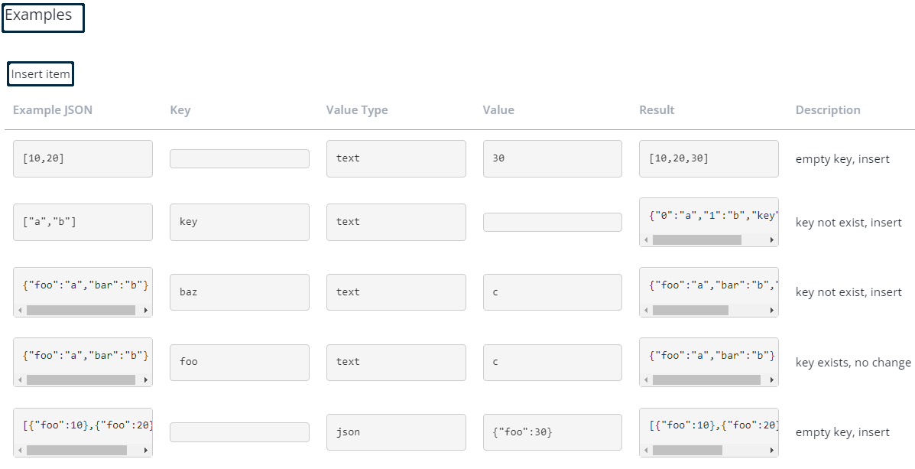Click right scroll arrow in json row Result field
Viewport: 915px width, 469px height.
tap(772, 451)
